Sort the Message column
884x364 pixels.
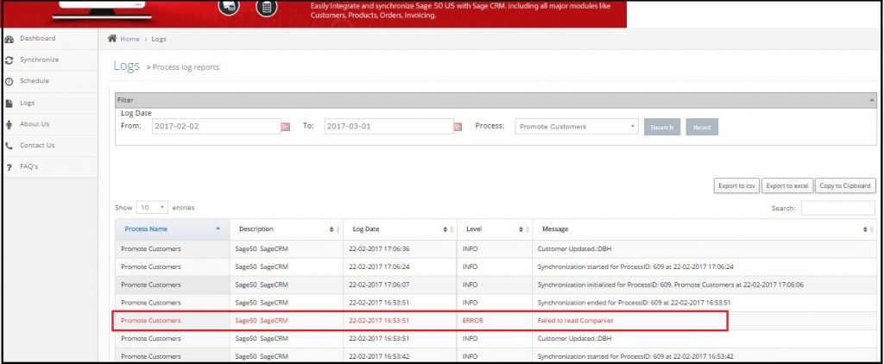pyautogui.click(x=868, y=229)
